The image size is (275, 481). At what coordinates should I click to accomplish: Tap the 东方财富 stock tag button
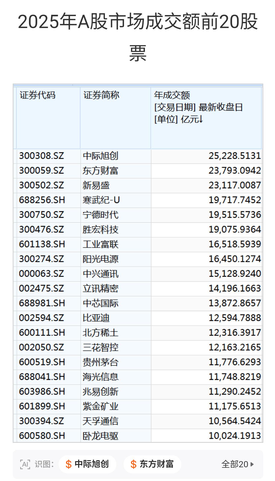coord(152,464)
